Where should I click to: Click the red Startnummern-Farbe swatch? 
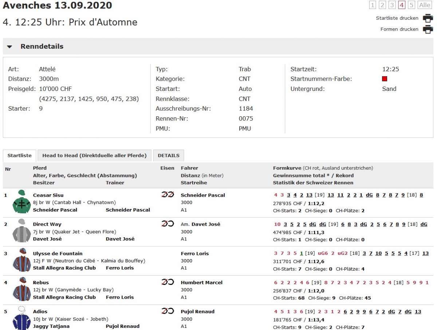385,79
